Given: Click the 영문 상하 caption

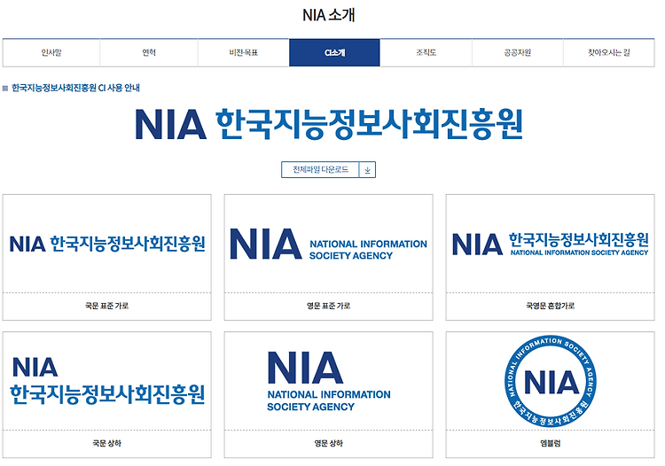Looking at the screenshot, I should (x=328, y=443).
